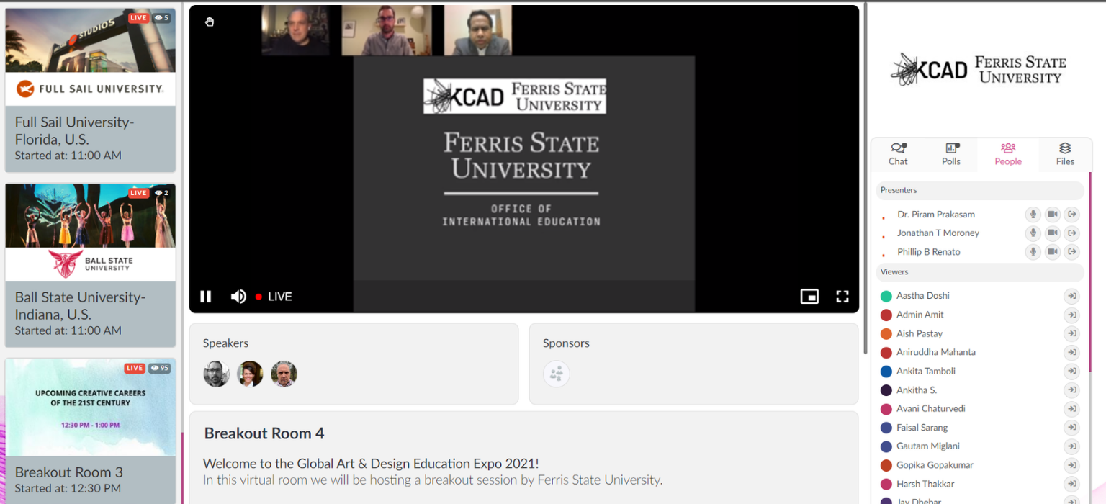1106x504 pixels.
Task: Toggle camera for Phillip B Renato
Action: pyautogui.click(x=1053, y=251)
